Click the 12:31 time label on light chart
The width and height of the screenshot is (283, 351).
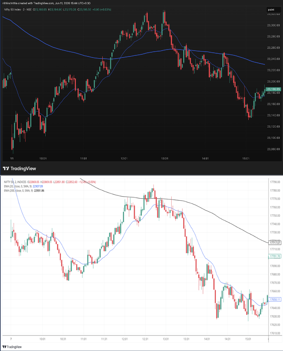pyautogui.click(x=145, y=339)
